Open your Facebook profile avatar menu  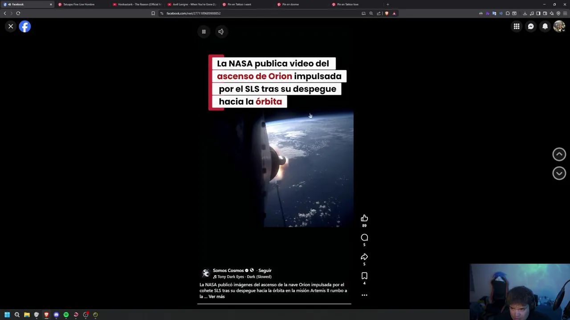[x=559, y=27]
